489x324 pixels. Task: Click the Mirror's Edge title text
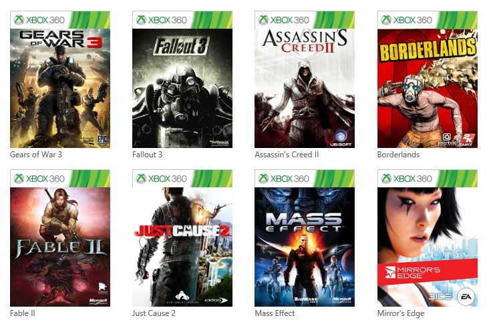pos(401,313)
